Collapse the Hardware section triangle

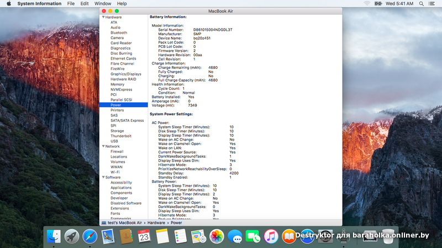click(x=103, y=17)
